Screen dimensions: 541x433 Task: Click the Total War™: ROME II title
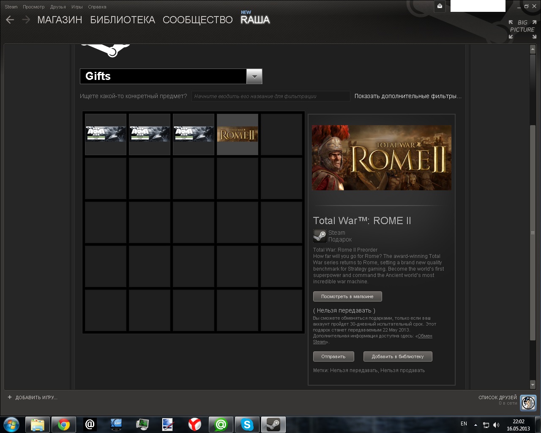click(x=362, y=221)
